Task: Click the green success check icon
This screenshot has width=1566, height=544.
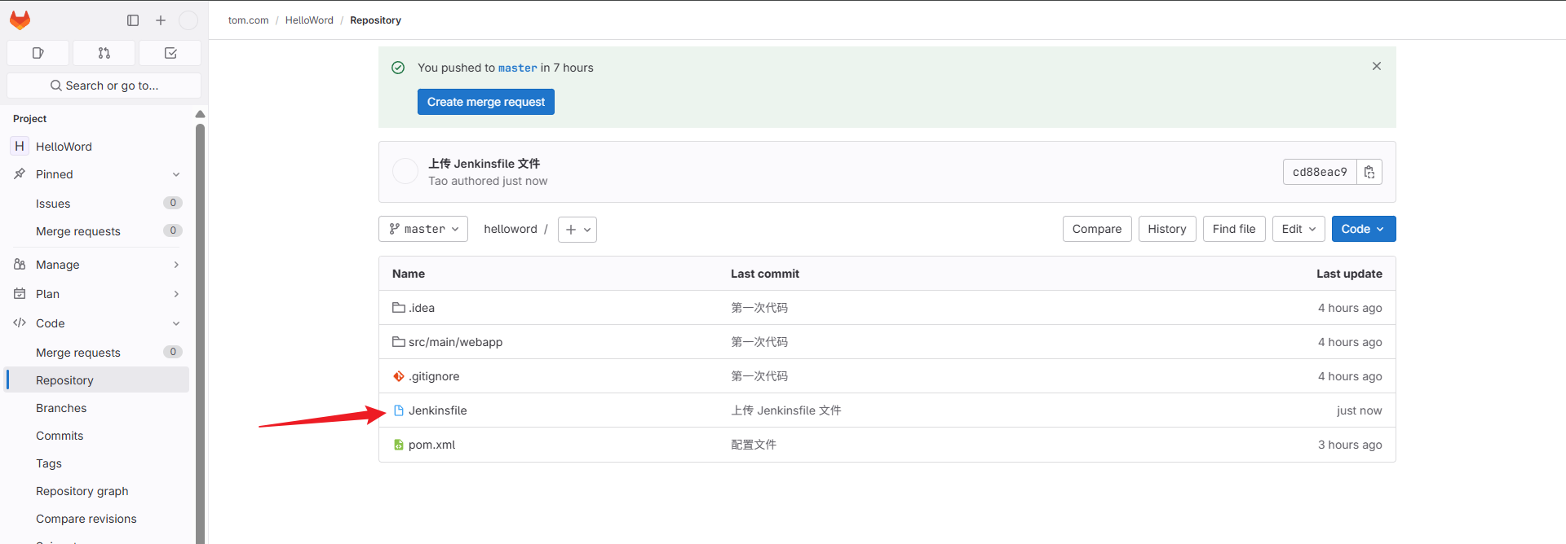Action: (398, 68)
